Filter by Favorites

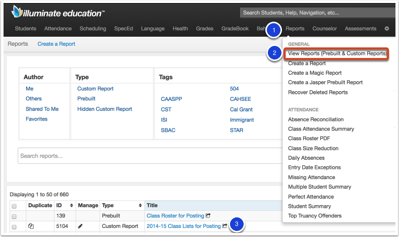click(36, 119)
